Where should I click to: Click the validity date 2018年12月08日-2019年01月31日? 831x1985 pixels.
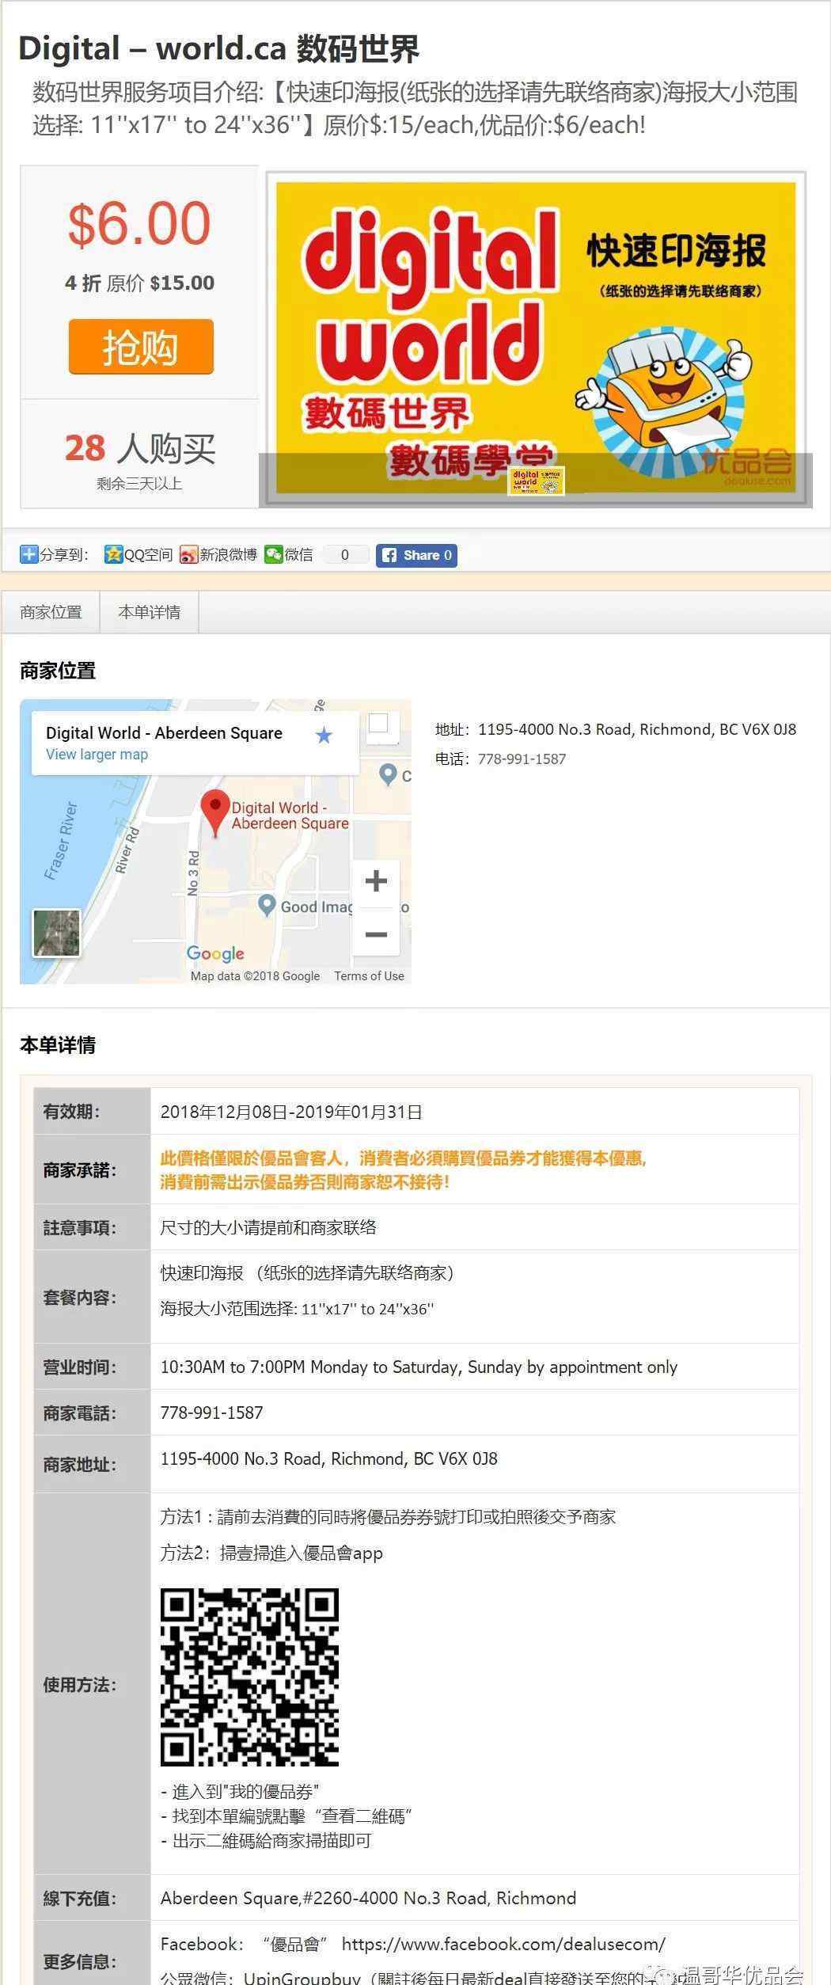coord(291,1112)
